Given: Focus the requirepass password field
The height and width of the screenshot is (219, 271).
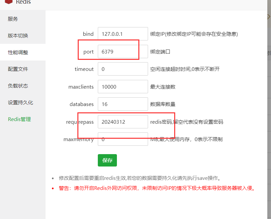Looking at the screenshot, I should [123, 122].
